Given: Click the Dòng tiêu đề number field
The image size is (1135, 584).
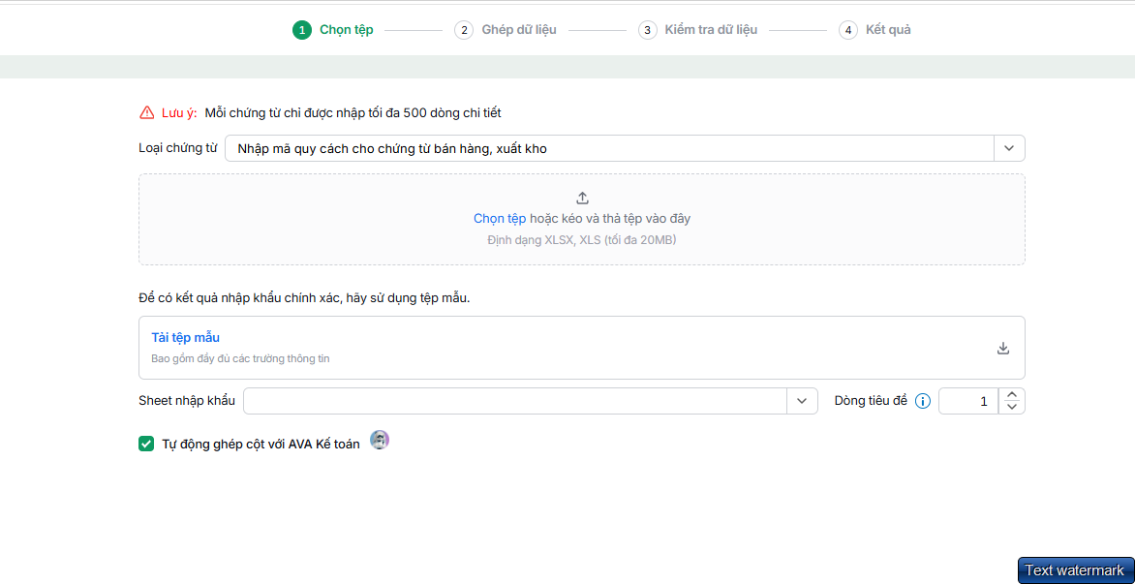Looking at the screenshot, I should pyautogui.click(x=968, y=401).
